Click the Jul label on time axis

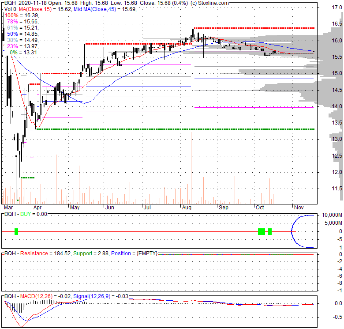tap(147, 208)
